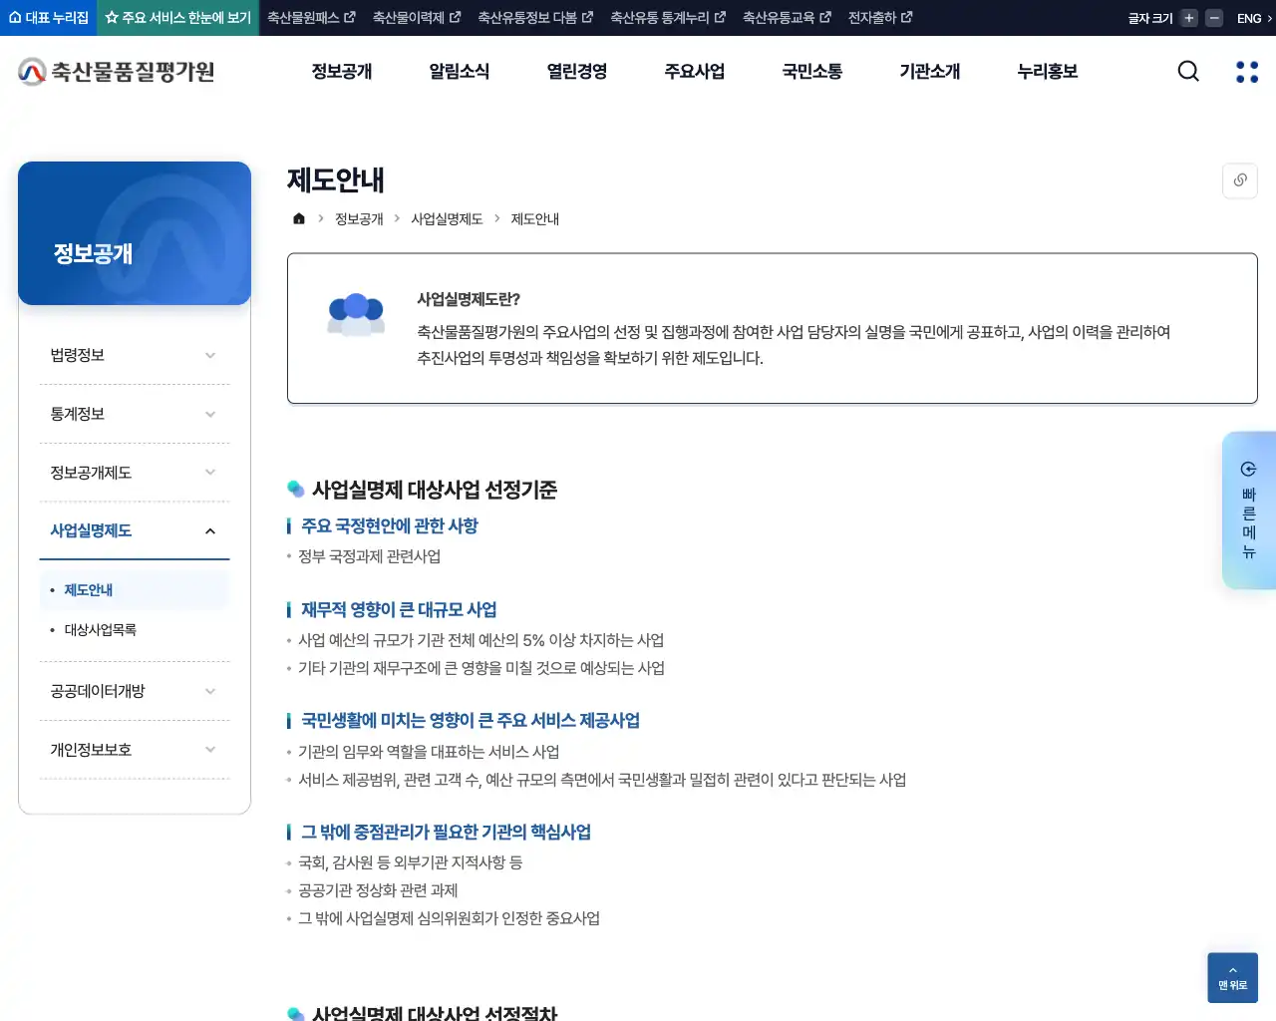Expand the 법령정보 sidebar section
Image resolution: width=1276 pixels, height=1021 pixels.
135,354
